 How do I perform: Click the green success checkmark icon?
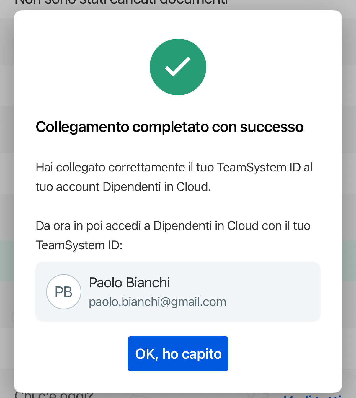pyautogui.click(x=178, y=67)
